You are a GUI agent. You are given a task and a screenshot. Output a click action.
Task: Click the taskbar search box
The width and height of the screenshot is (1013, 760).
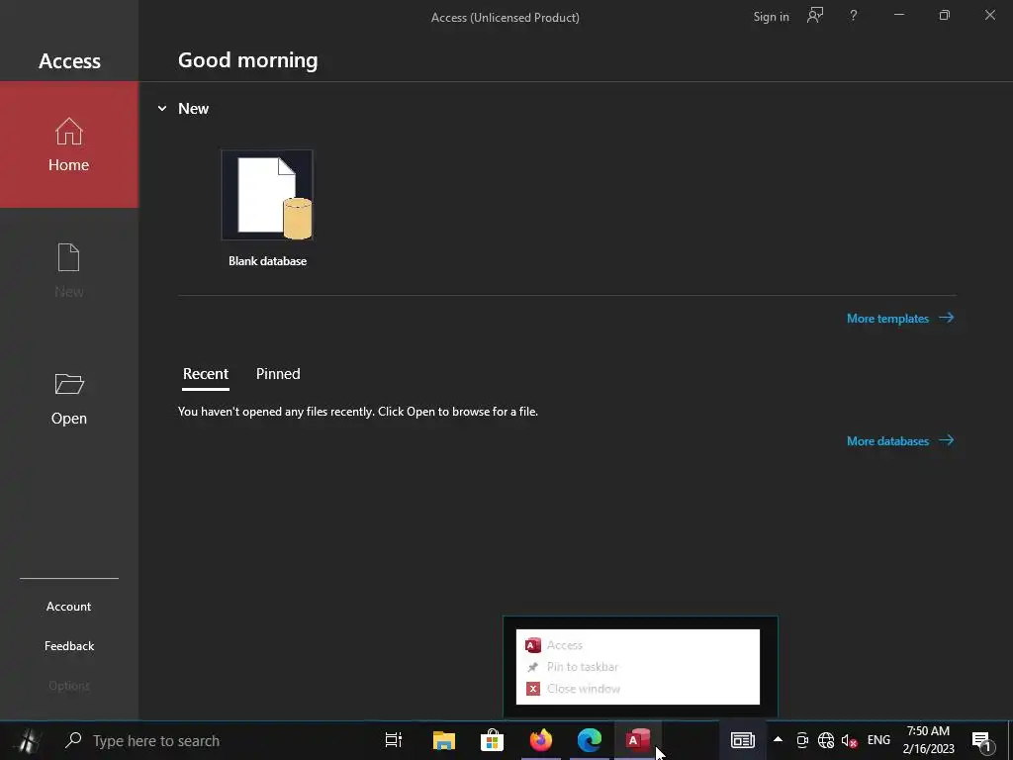[x=214, y=740]
